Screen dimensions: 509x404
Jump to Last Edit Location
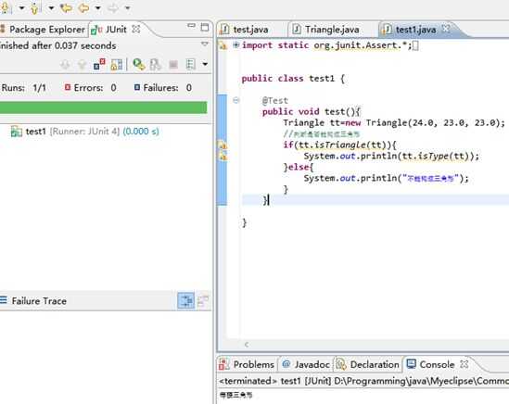pos(66,7)
